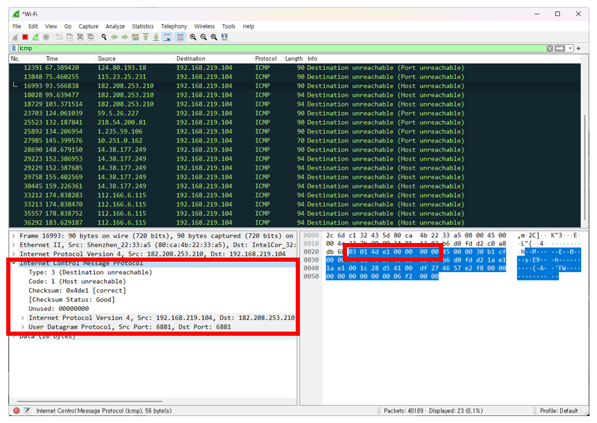Go to the previous packet arrow

click(x=114, y=37)
